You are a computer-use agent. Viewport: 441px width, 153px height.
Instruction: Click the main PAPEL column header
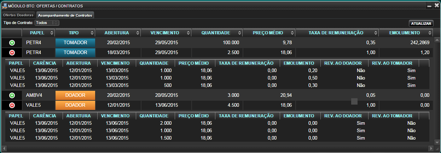coord(38,33)
